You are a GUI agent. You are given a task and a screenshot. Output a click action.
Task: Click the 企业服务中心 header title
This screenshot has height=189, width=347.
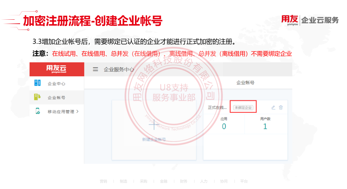coord(119,69)
